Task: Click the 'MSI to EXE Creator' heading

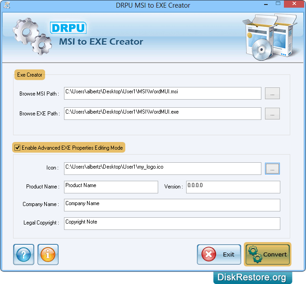Action: [x=101, y=41]
